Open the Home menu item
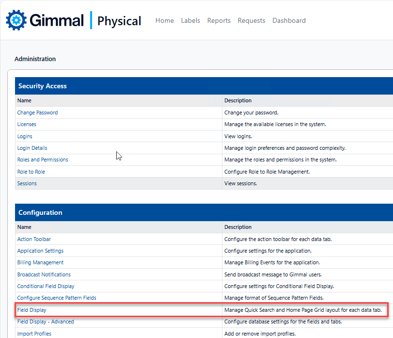The width and height of the screenshot is (393, 338). click(164, 20)
